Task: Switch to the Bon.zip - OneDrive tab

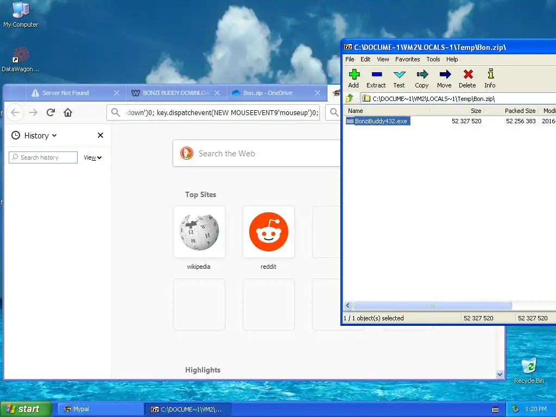Action: 276,93
